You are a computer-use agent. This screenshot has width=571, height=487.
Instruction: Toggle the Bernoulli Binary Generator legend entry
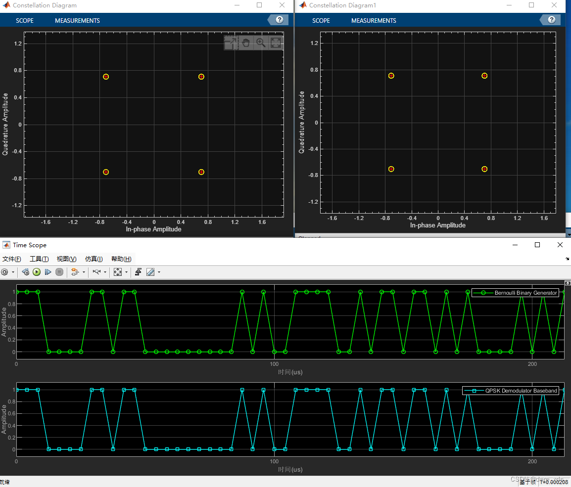(x=516, y=293)
